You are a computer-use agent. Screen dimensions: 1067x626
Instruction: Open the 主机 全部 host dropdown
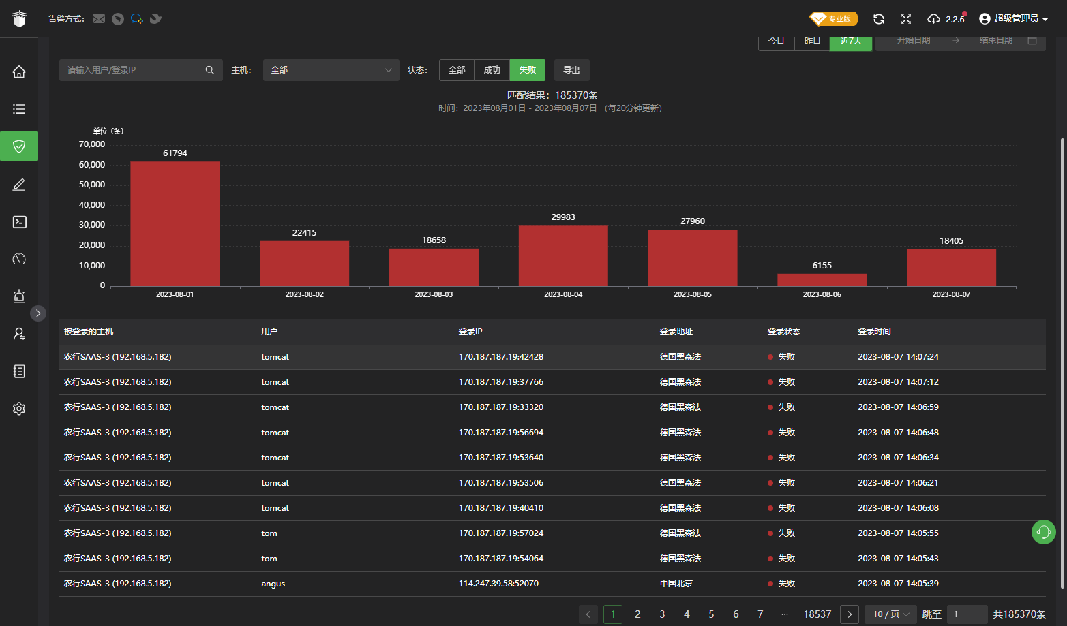click(331, 70)
